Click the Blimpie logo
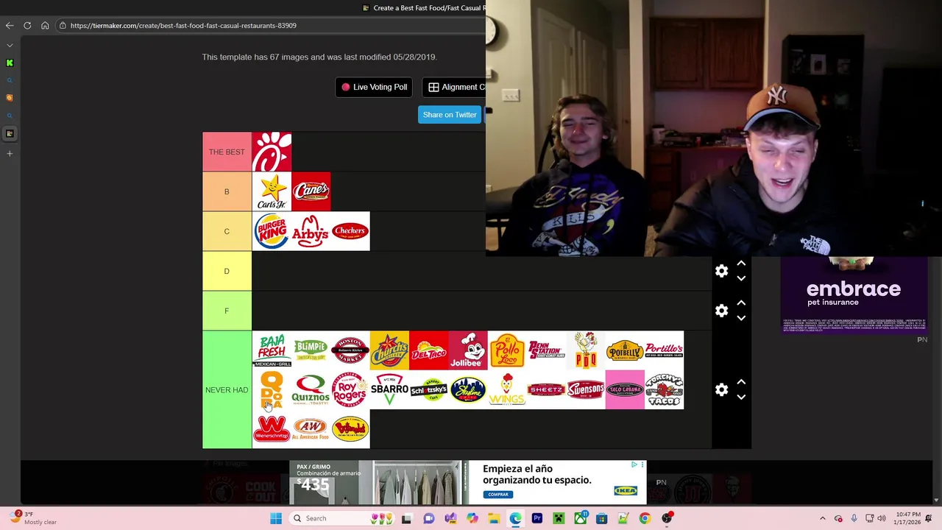942x530 pixels. 311,350
